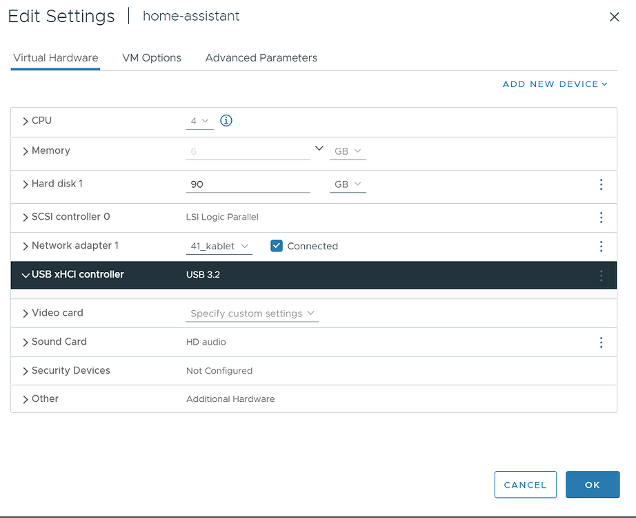Open the CPU info tooltip icon
Image resolution: width=636 pixels, height=518 pixels.
[x=226, y=120]
